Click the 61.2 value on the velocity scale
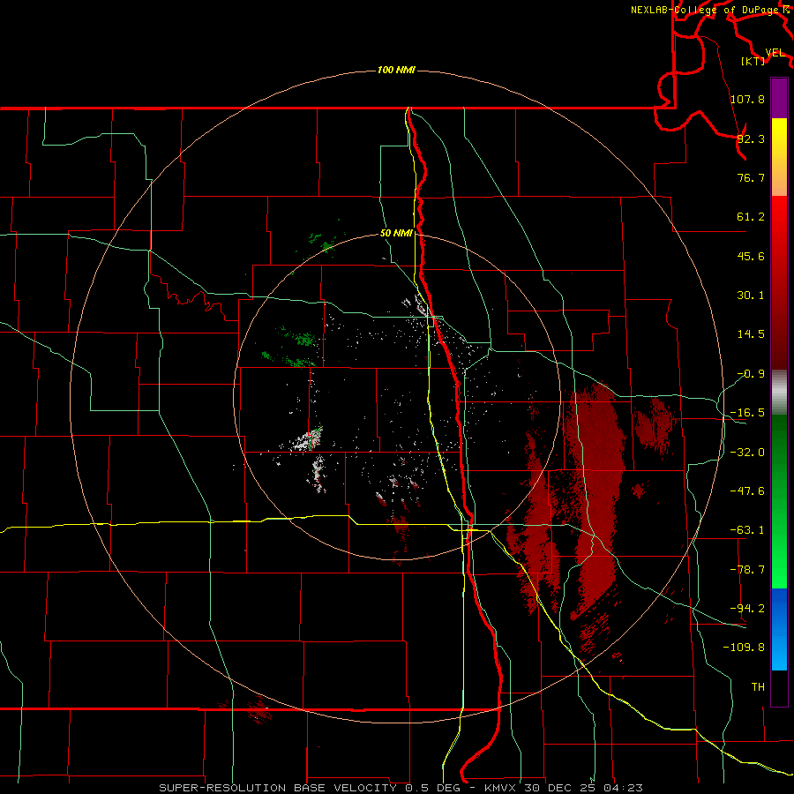The width and height of the screenshot is (794, 794). 751,217
